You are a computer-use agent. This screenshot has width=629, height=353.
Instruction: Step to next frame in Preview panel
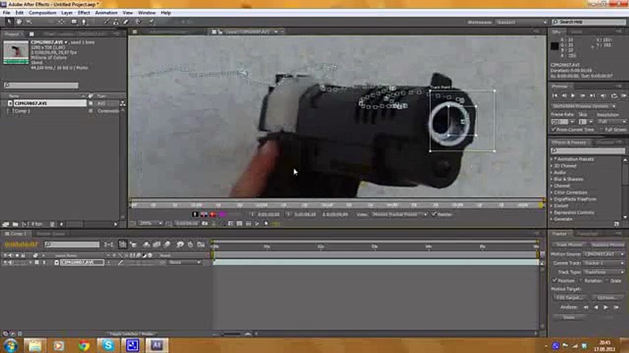(x=583, y=96)
